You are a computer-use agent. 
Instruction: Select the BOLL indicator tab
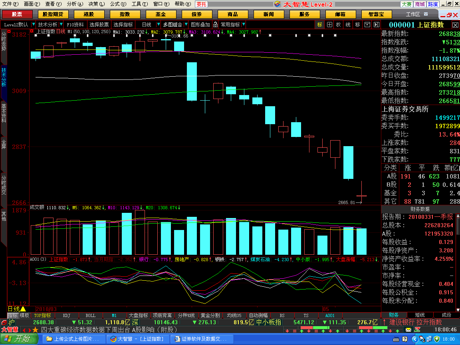pos(90,315)
